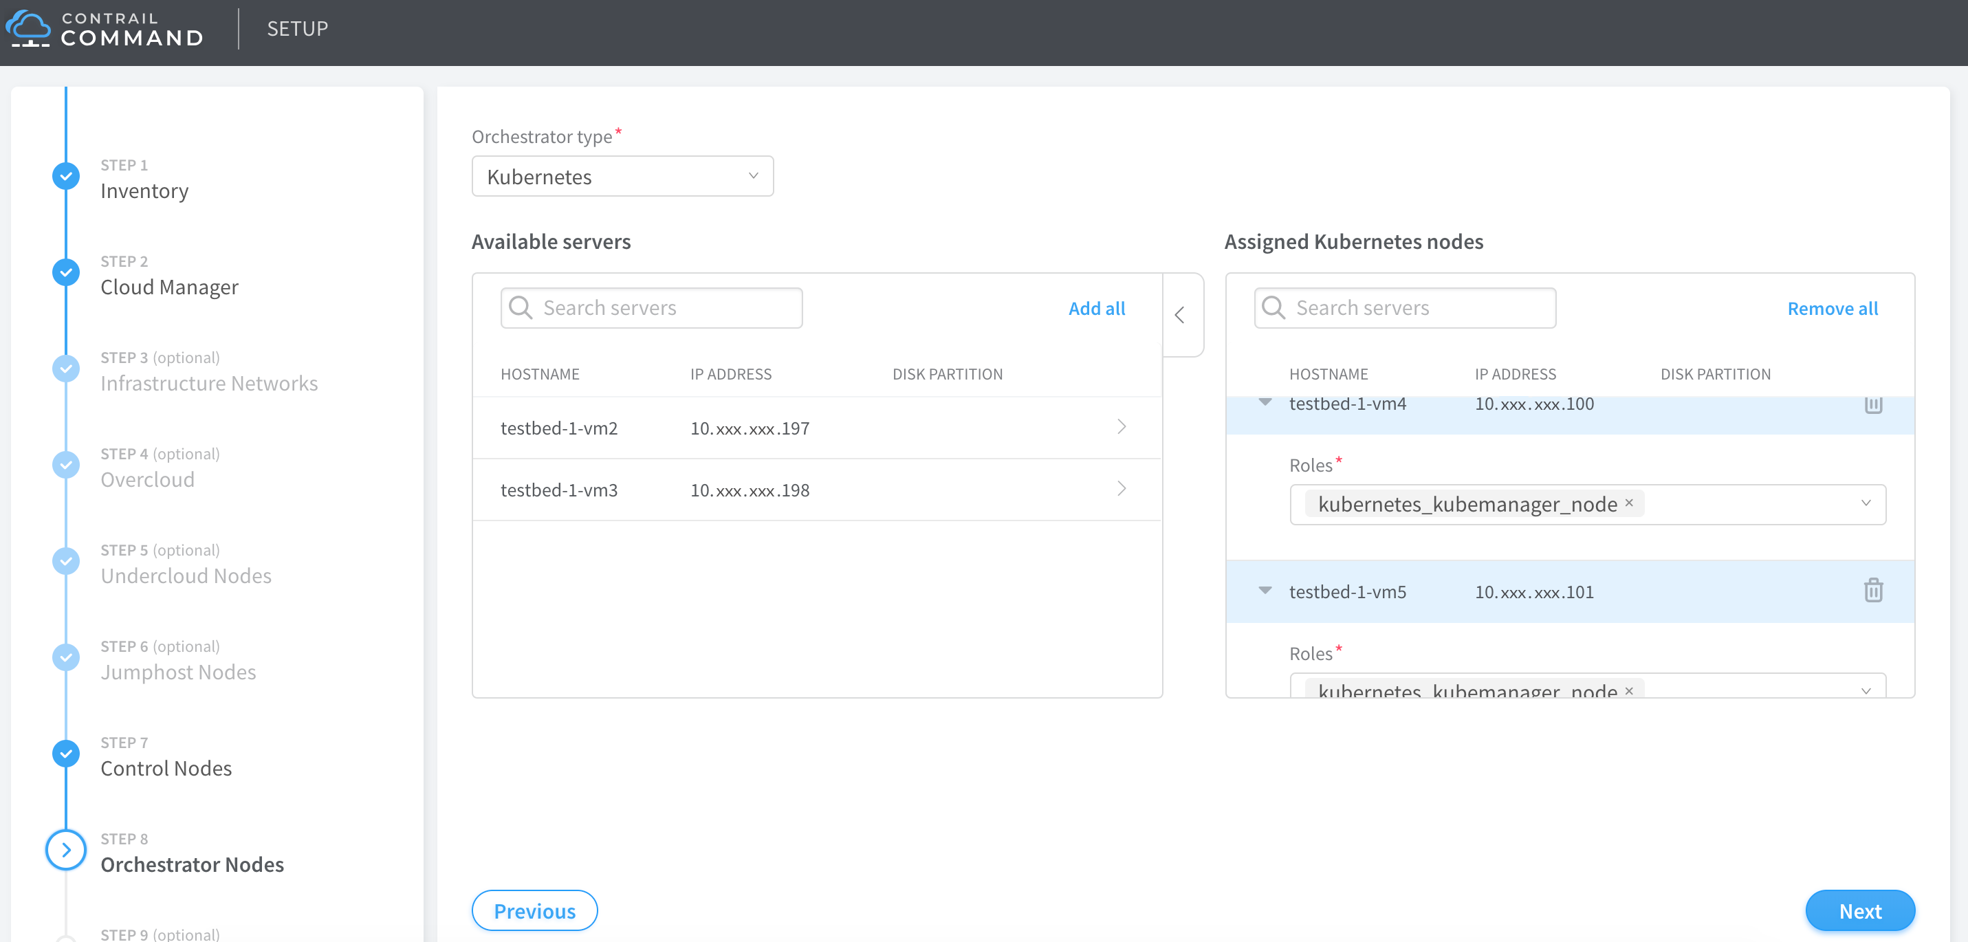1968x942 pixels.
Task: Click the chevron arrow for testbed-1-vm3
Action: pos(1121,489)
